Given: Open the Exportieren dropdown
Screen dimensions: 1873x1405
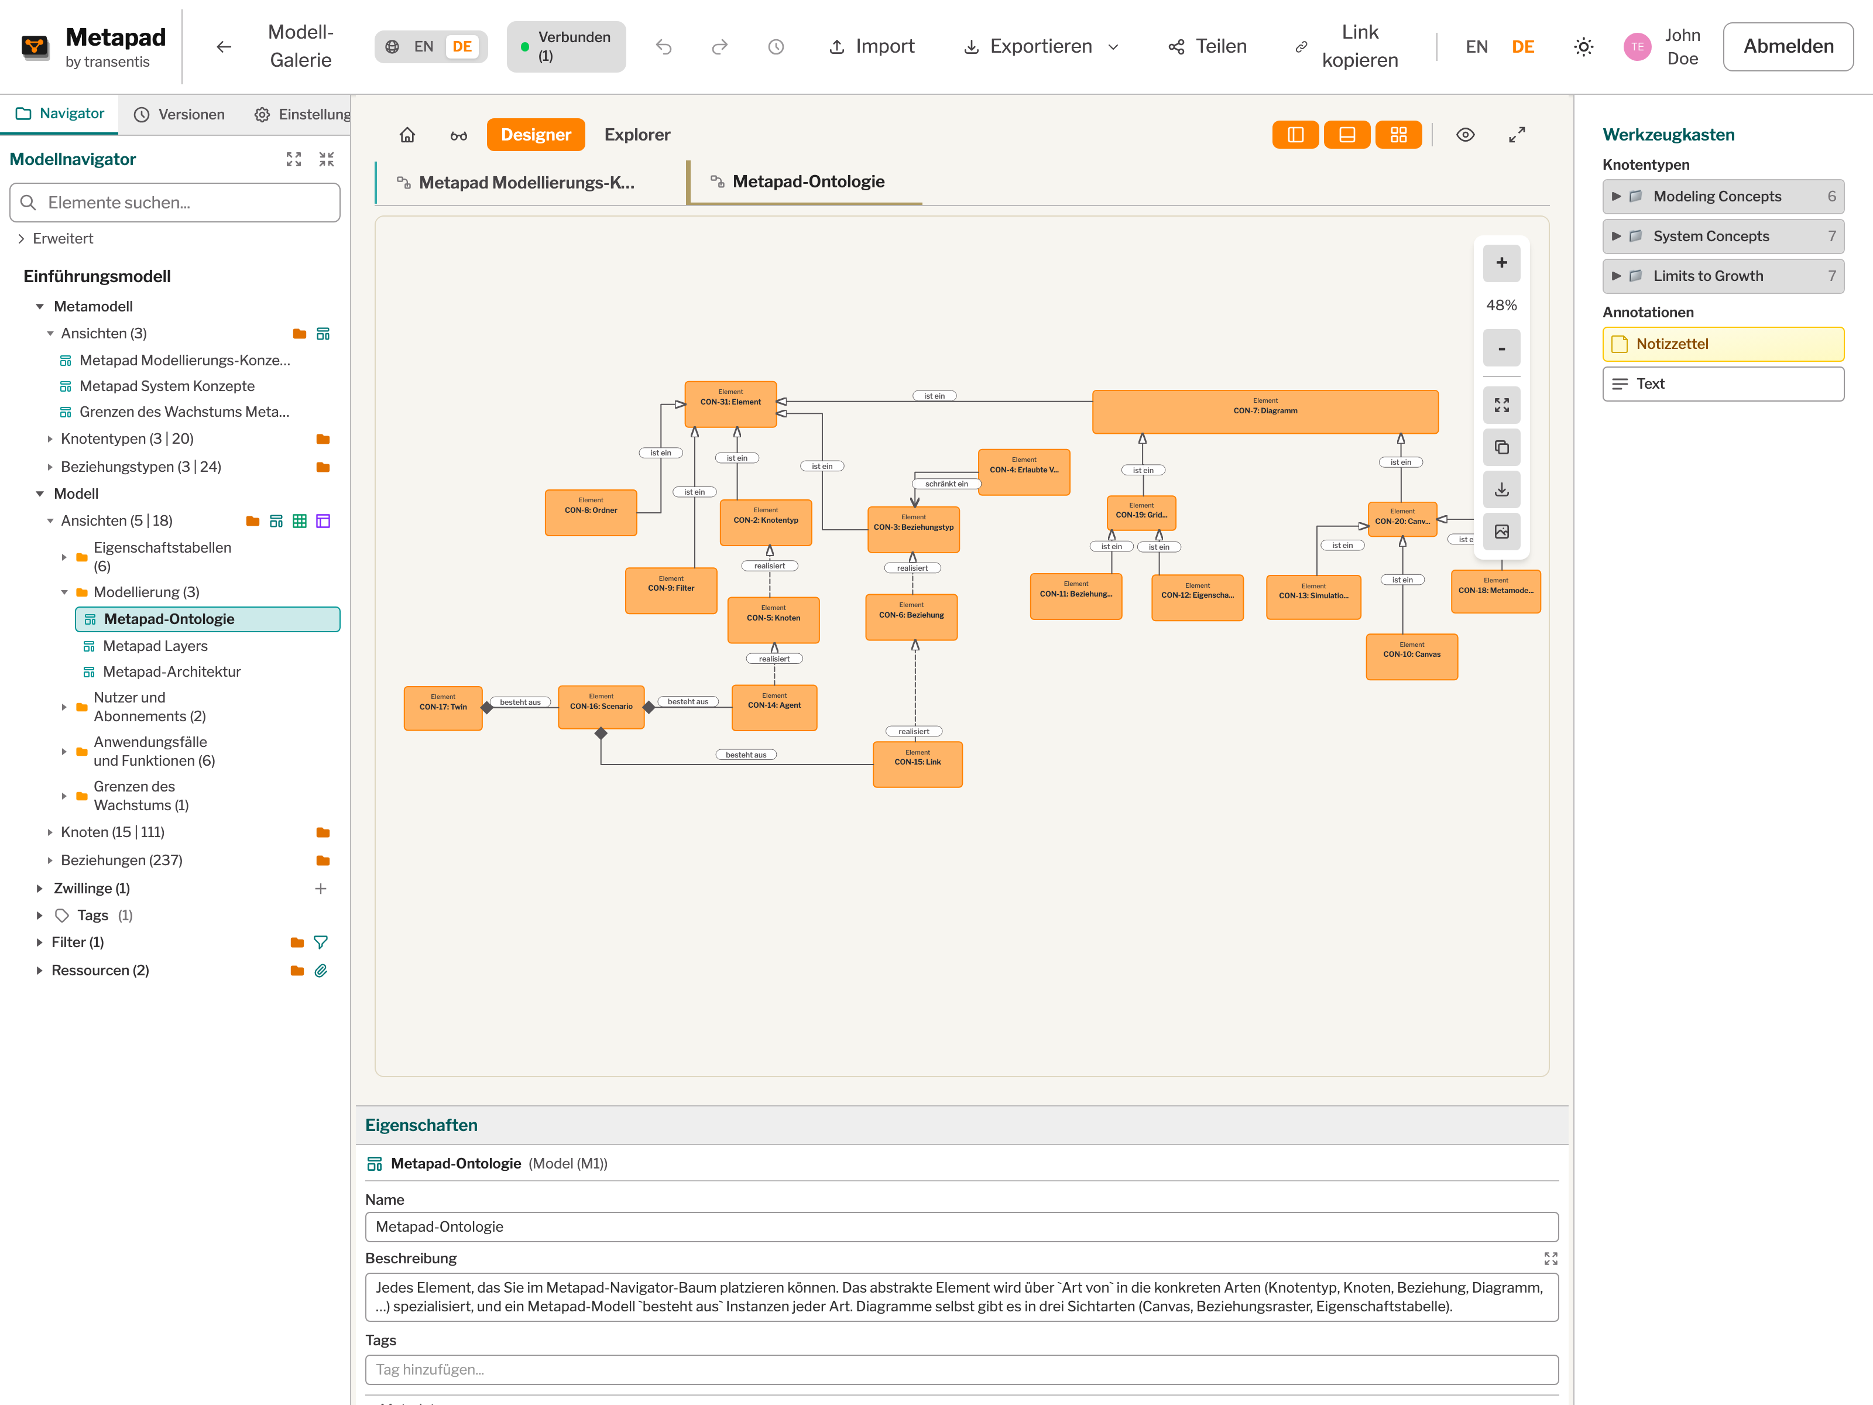Looking at the screenshot, I should point(1041,47).
